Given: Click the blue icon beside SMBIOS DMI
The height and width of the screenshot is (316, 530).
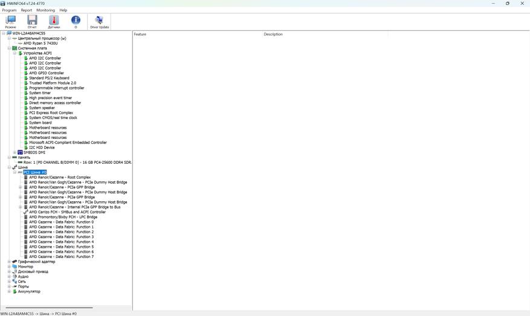Looking at the screenshot, I should coord(20,152).
